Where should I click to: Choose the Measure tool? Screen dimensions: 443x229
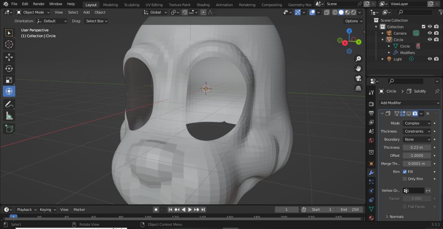pyautogui.click(x=9, y=116)
